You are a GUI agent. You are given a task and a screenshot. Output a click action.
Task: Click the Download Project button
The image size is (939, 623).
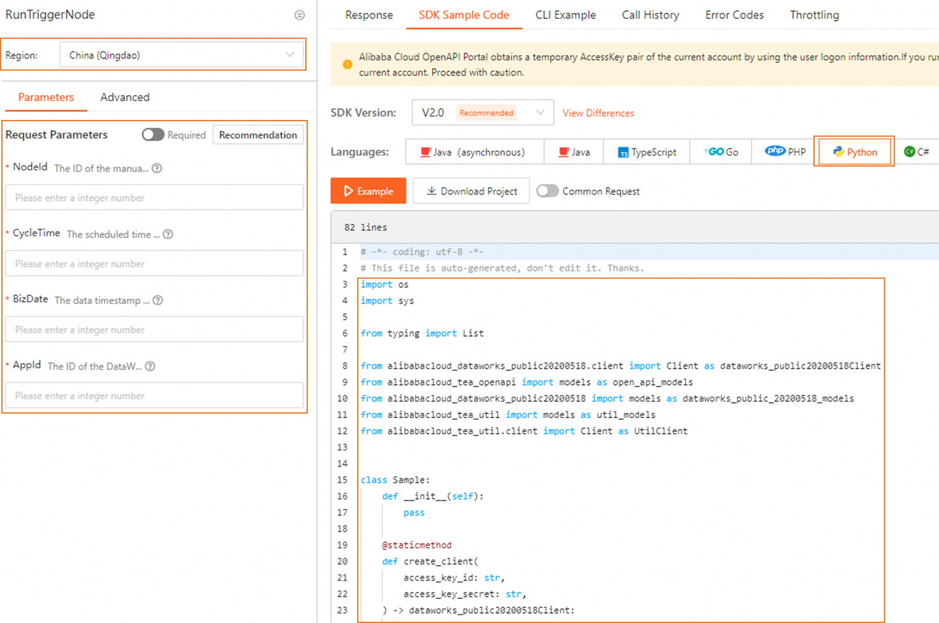(471, 191)
